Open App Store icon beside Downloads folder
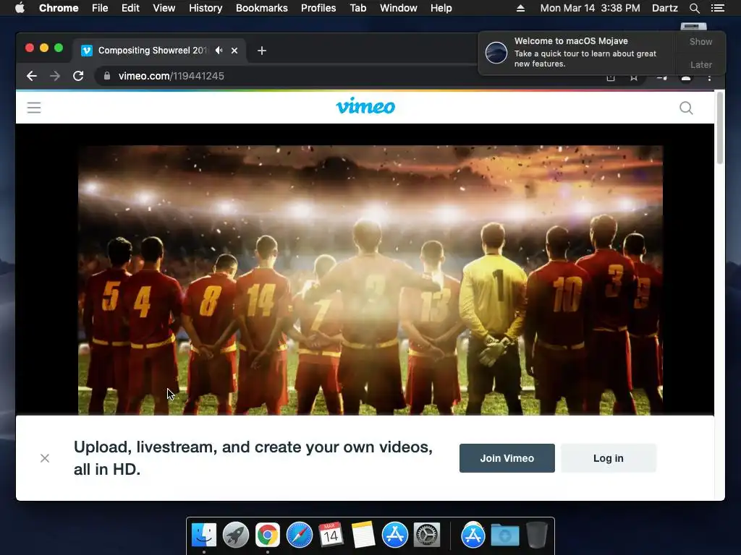Screen dimensions: 741x555 click(473, 535)
